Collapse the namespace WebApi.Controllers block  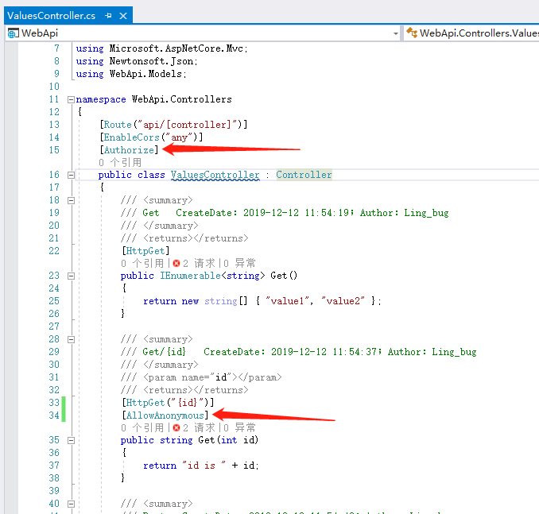pyautogui.click(x=71, y=99)
